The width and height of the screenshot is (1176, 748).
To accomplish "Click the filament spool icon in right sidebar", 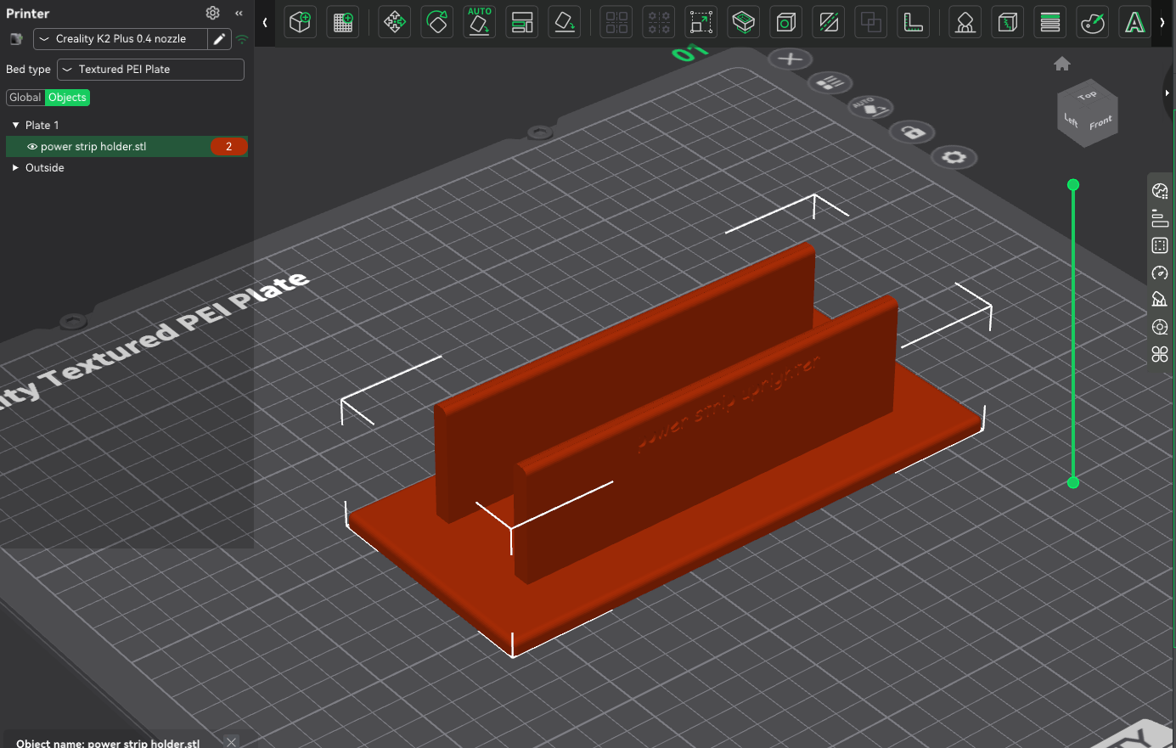I will (1160, 327).
